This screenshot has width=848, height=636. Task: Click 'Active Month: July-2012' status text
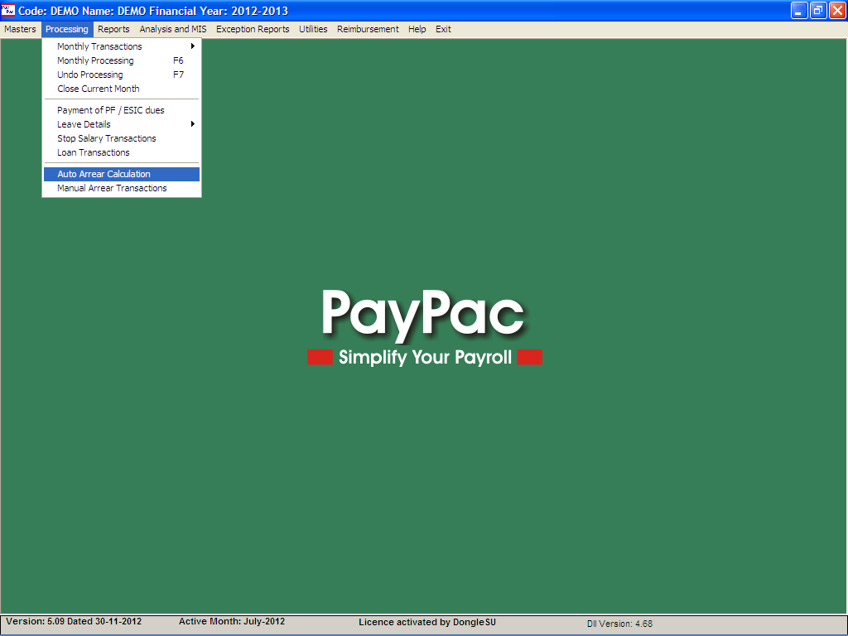[232, 621]
